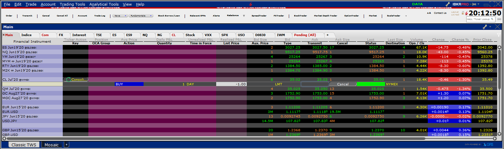Click the BUY action cell in order row
This screenshot has height=149, width=504.
pos(129,84)
